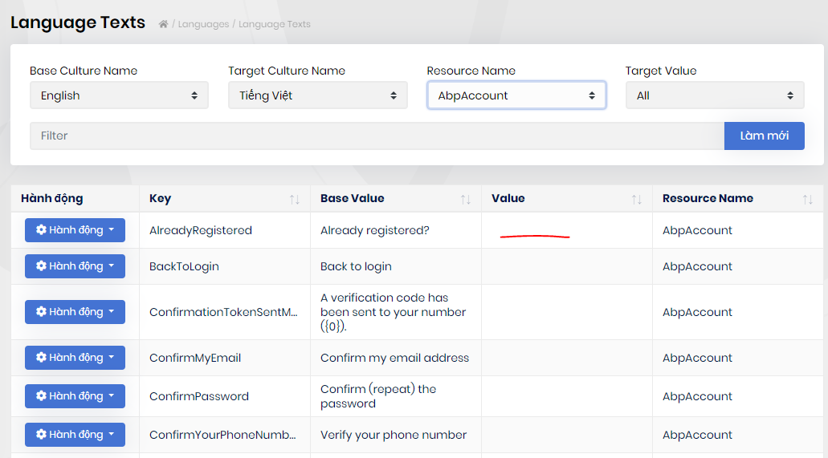Sort table by Key column arrows

point(294,199)
